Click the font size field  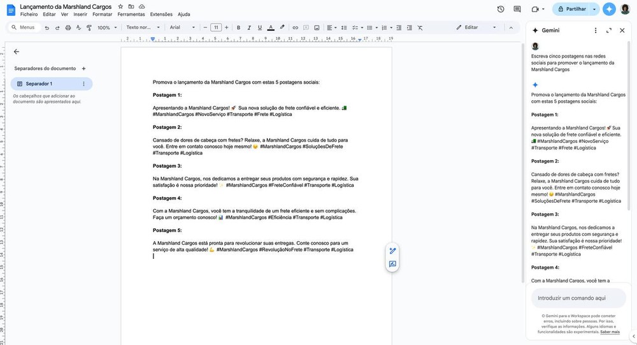click(216, 27)
